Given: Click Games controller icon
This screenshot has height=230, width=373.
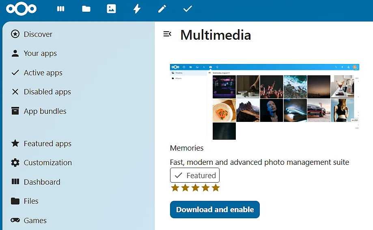Looking at the screenshot, I should 15,220.
